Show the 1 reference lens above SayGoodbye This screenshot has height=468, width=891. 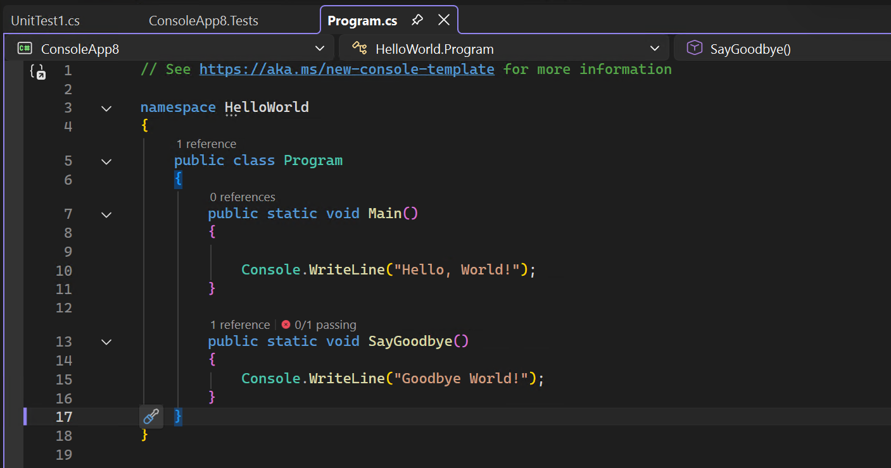coord(240,324)
